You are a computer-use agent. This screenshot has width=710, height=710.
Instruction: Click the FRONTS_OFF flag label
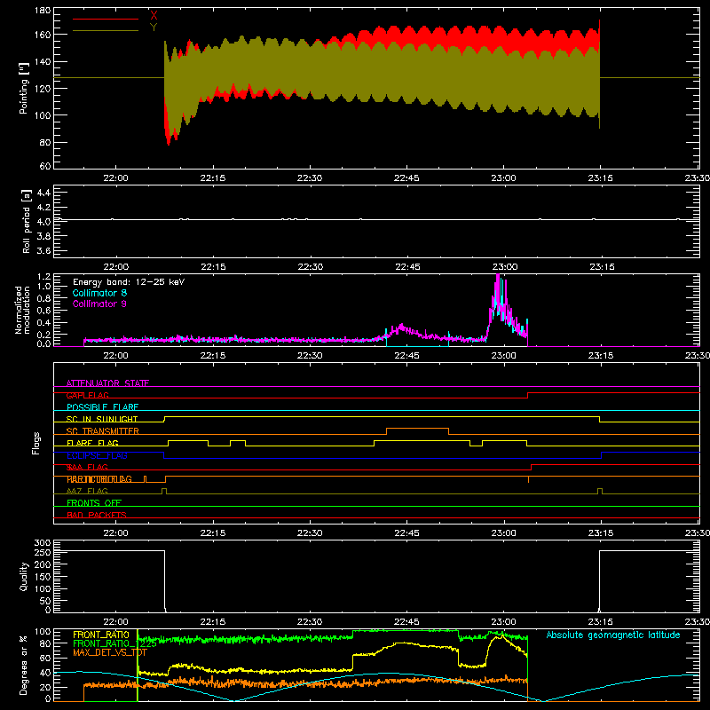[x=94, y=503]
